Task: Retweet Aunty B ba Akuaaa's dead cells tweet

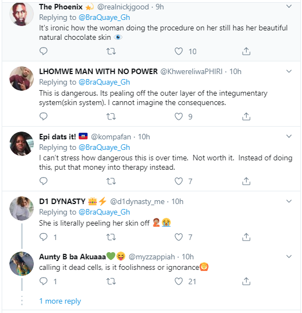Action: click(x=111, y=281)
